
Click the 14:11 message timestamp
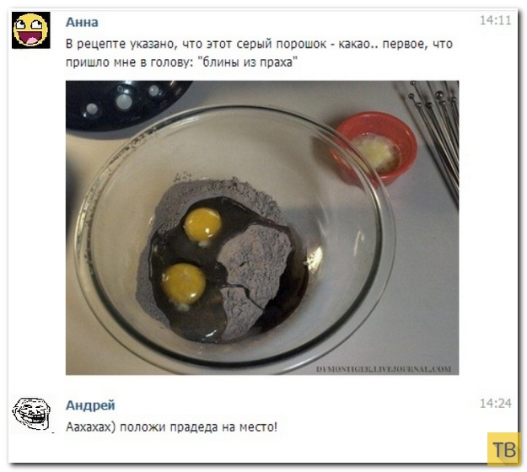[495, 20]
